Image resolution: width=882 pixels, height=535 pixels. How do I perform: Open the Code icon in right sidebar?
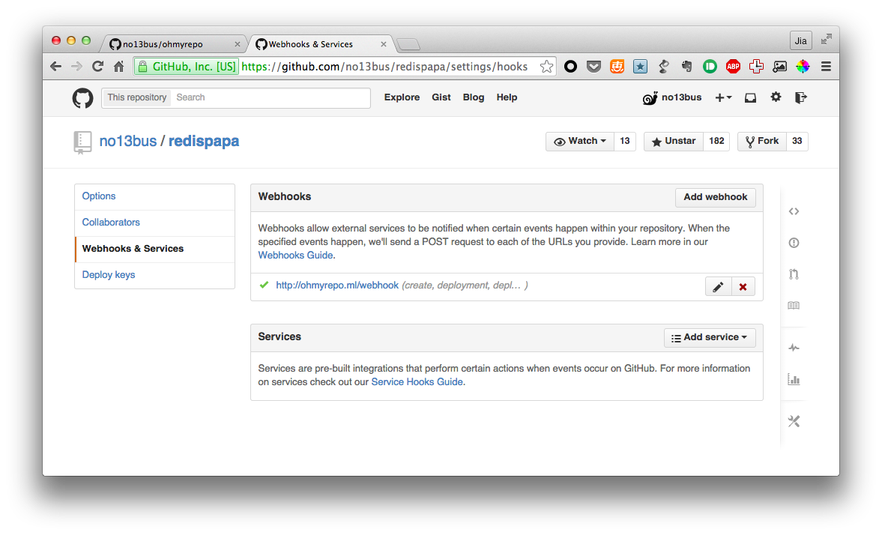pyautogui.click(x=794, y=211)
